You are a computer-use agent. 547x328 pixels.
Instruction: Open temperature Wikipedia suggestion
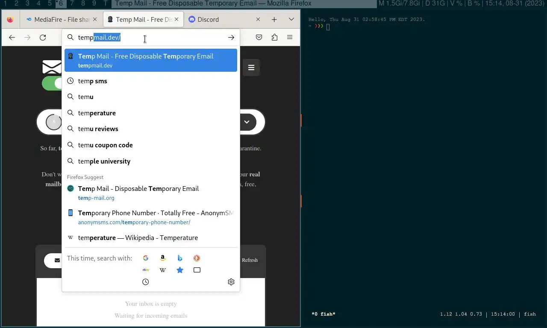[x=151, y=238]
